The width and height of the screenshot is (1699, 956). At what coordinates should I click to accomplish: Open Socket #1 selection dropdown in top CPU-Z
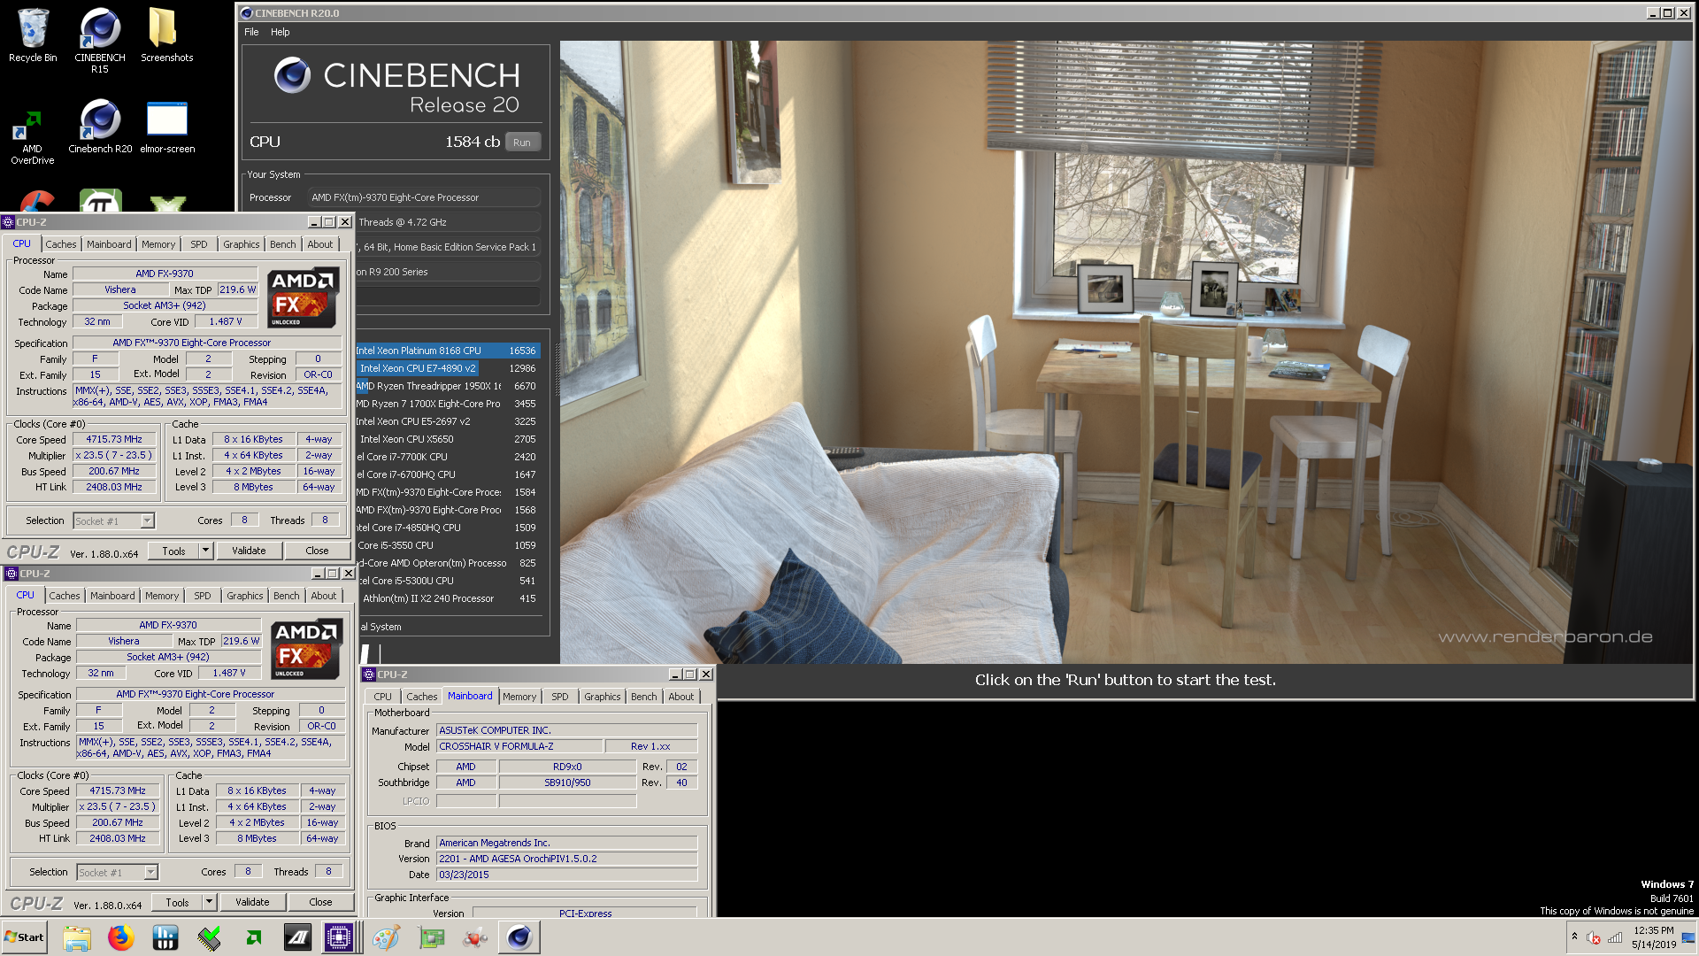114,520
